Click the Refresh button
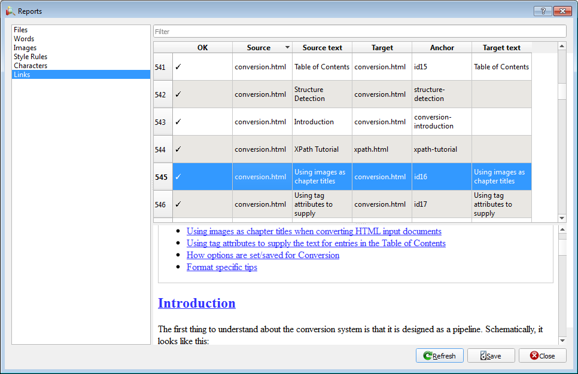 tap(439, 355)
